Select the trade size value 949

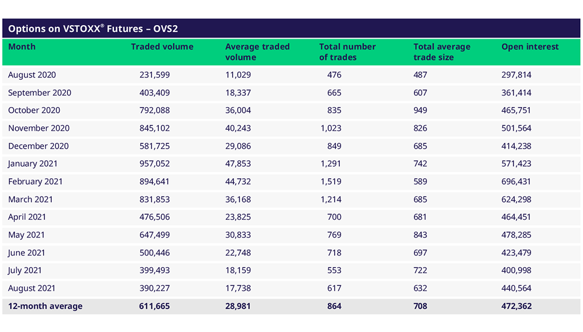[x=421, y=110]
